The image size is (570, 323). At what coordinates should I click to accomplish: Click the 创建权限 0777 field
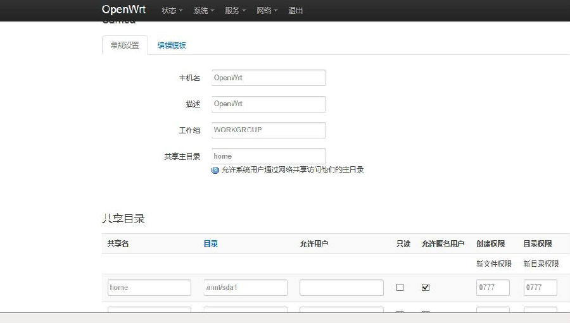coord(493,288)
